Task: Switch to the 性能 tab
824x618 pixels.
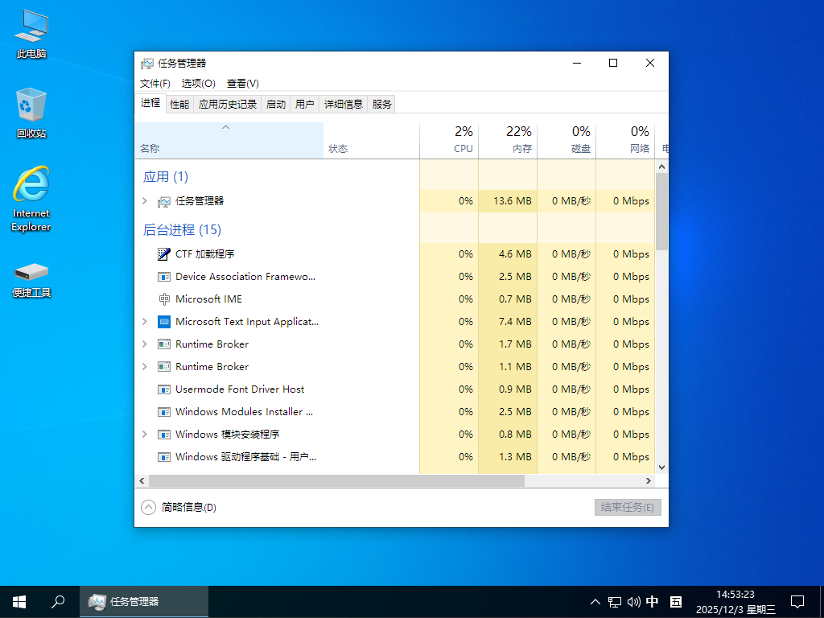Action: (179, 104)
